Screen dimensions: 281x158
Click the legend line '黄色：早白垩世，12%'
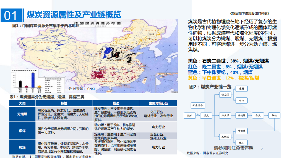tap(224, 78)
